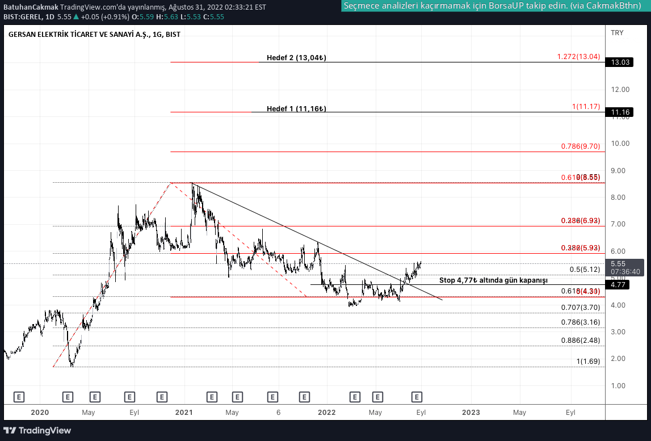Screen dimensions: 651x441
Task: Click 7.00 on the price axis
Action: click(618, 224)
